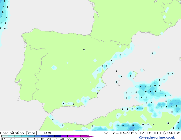Click the 40–45 mm bright magenta legend swatch
This screenshot has height=140, width=181.
[x=77, y=136]
